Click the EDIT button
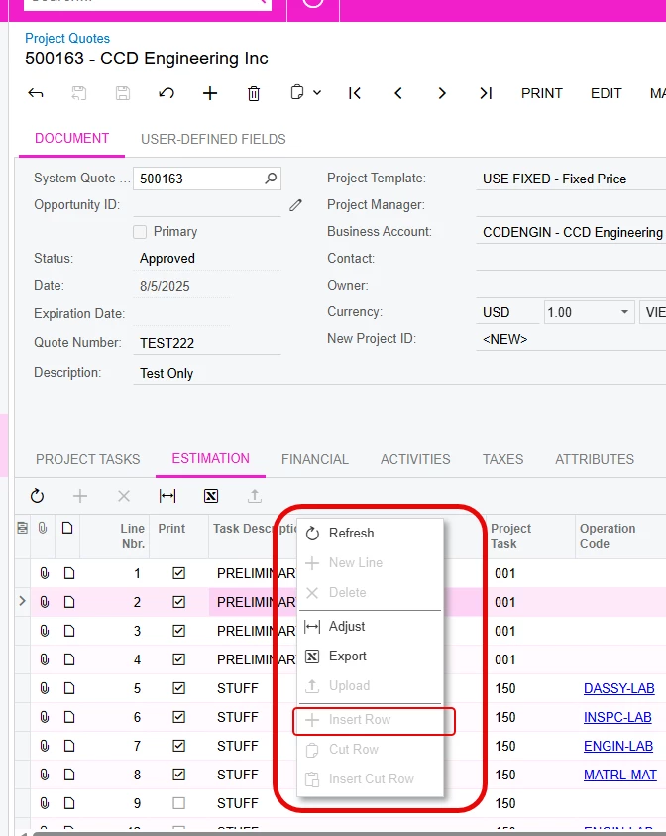This screenshot has height=836, width=666. click(x=606, y=94)
